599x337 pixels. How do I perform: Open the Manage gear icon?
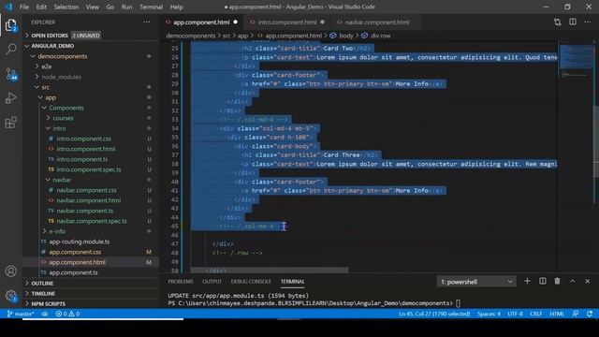click(11, 296)
